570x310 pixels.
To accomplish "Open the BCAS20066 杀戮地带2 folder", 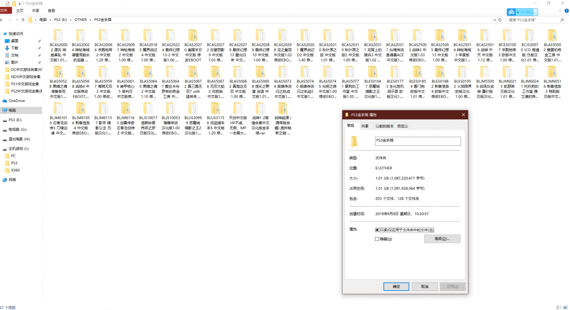I will [103, 45].
